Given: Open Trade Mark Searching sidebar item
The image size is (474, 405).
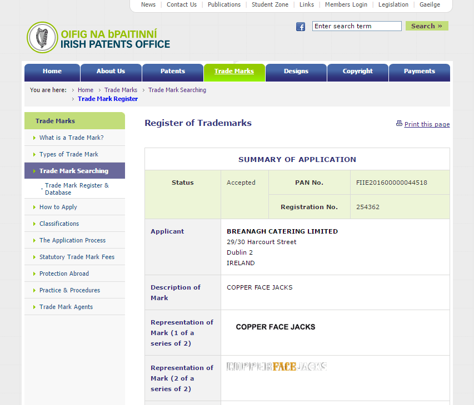Looking at the screenshot, I should (74, 171).
